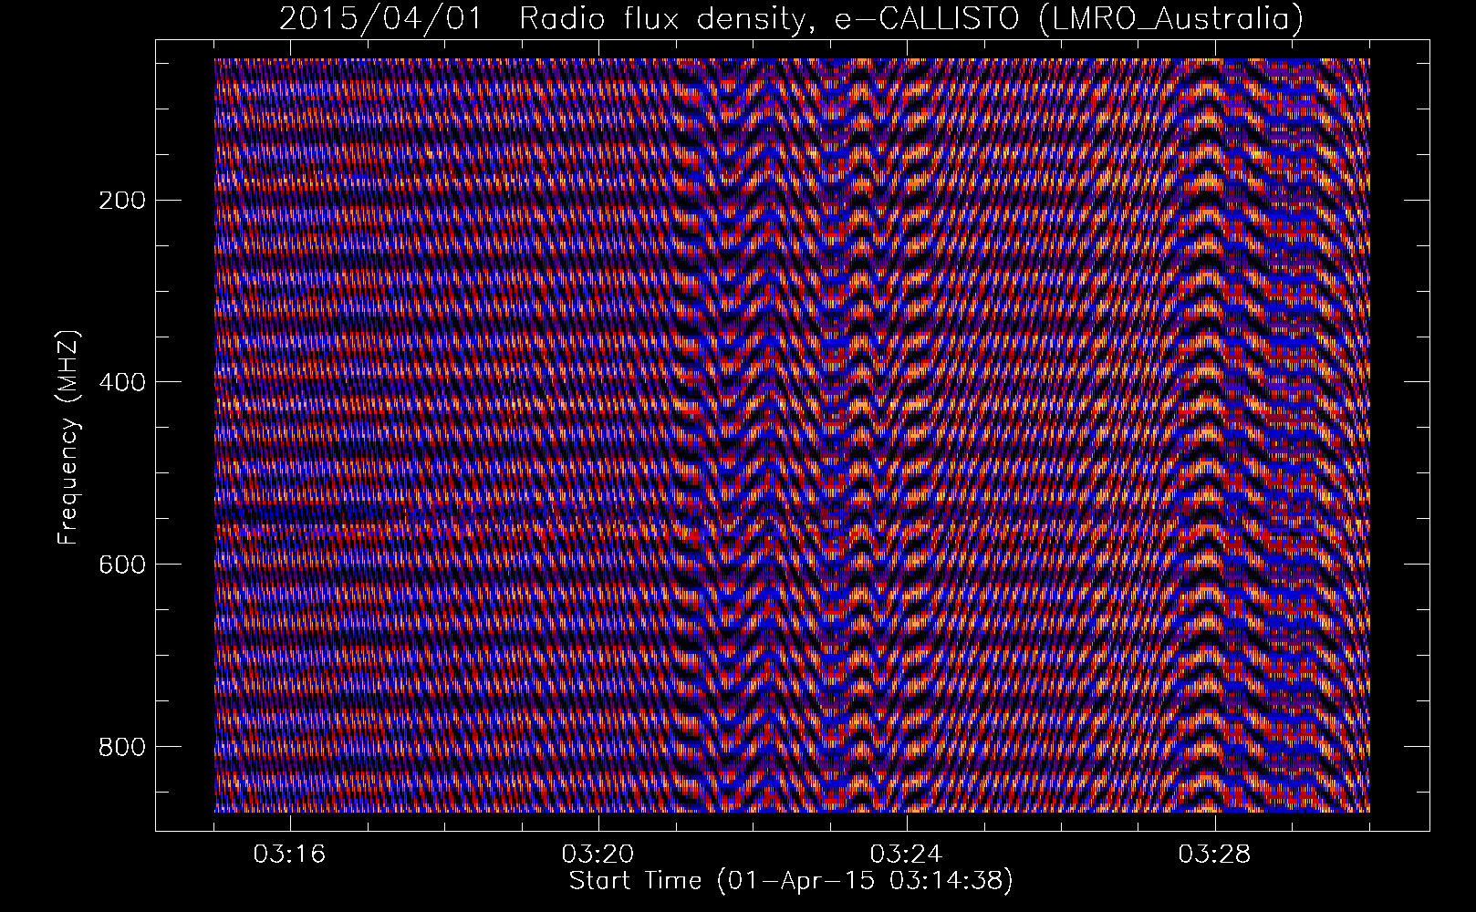This screenshot has height=912, width=1476.
Task: Click the '03:24' time axis label
Action: pyautogui.click(x=907, y=855)
